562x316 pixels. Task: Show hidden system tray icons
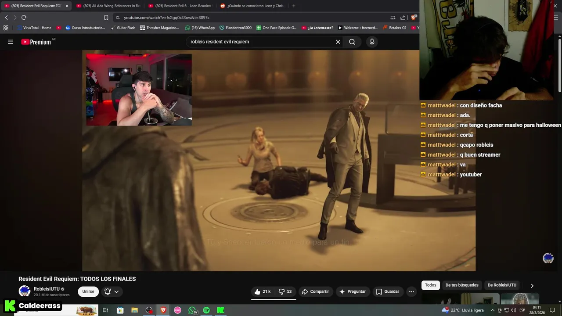pyautogui.click(x=493, y=310)
